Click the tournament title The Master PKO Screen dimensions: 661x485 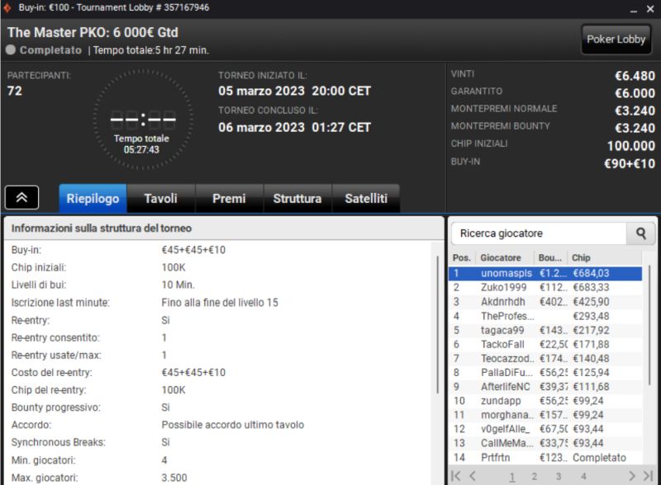pyautogui.click(x=93, y=32)
